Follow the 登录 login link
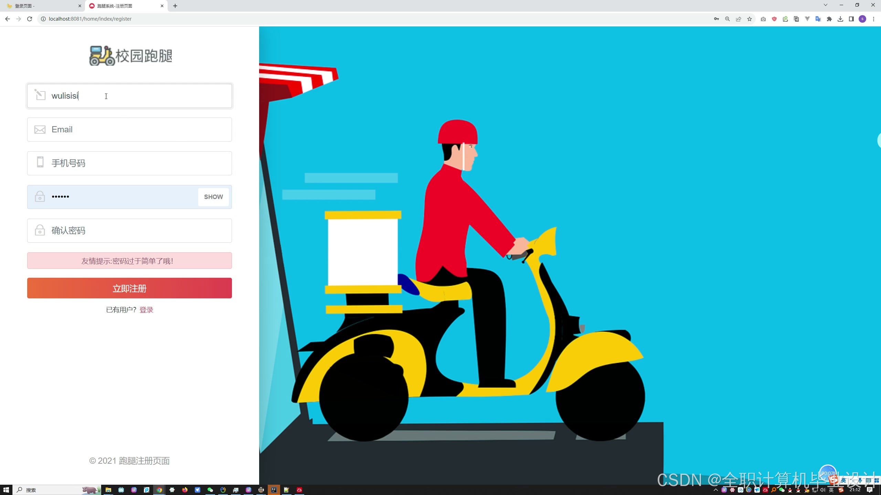Screen dimensions: 881x495 [x=146, y=310]
